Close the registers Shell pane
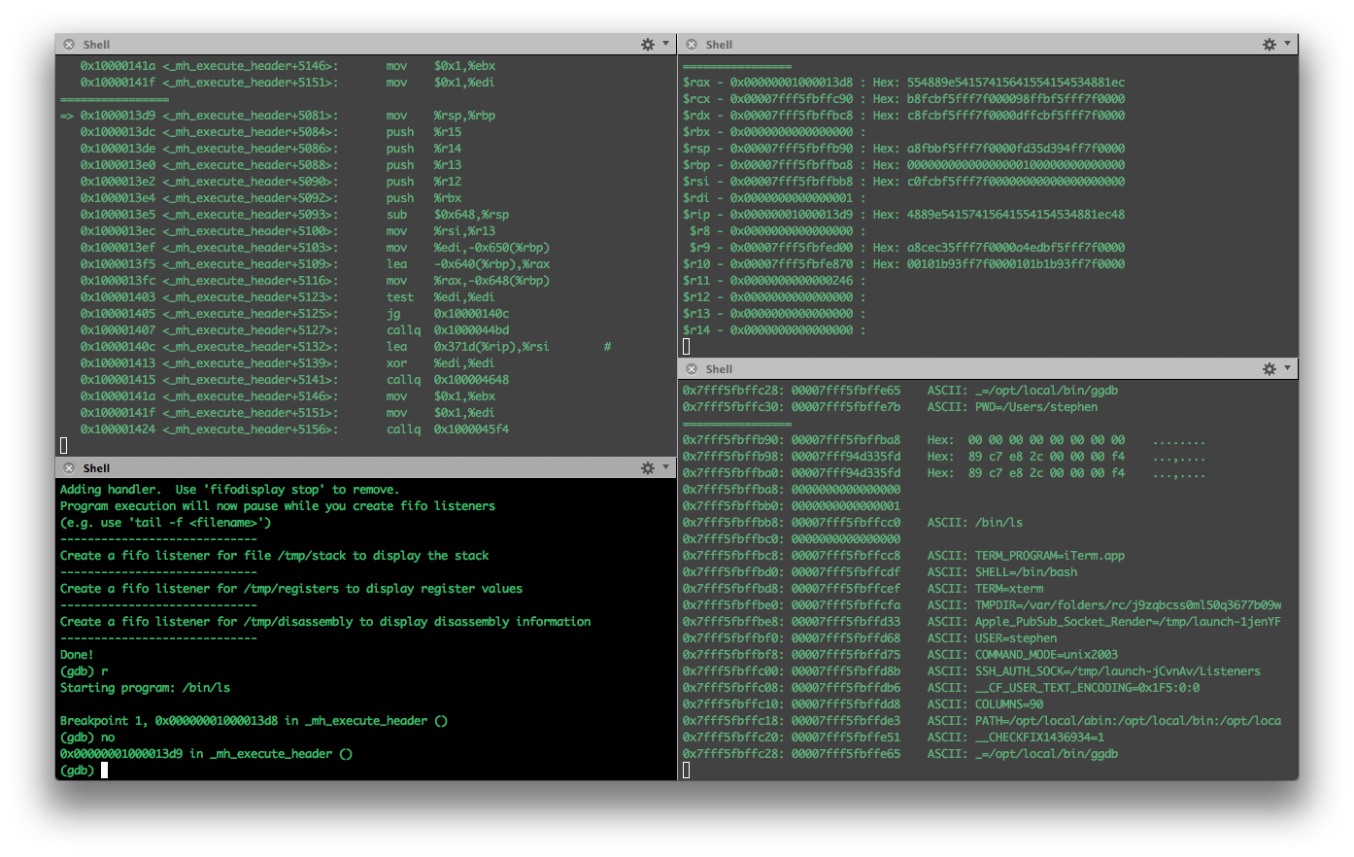This screenshot has height=857, width=1354. coord(692,45)
